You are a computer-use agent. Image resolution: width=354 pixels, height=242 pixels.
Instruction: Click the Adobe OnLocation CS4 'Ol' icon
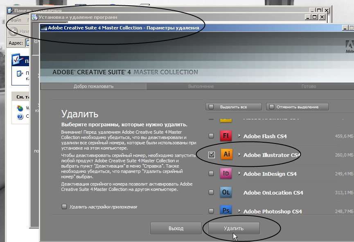click(x=226, y=192)
